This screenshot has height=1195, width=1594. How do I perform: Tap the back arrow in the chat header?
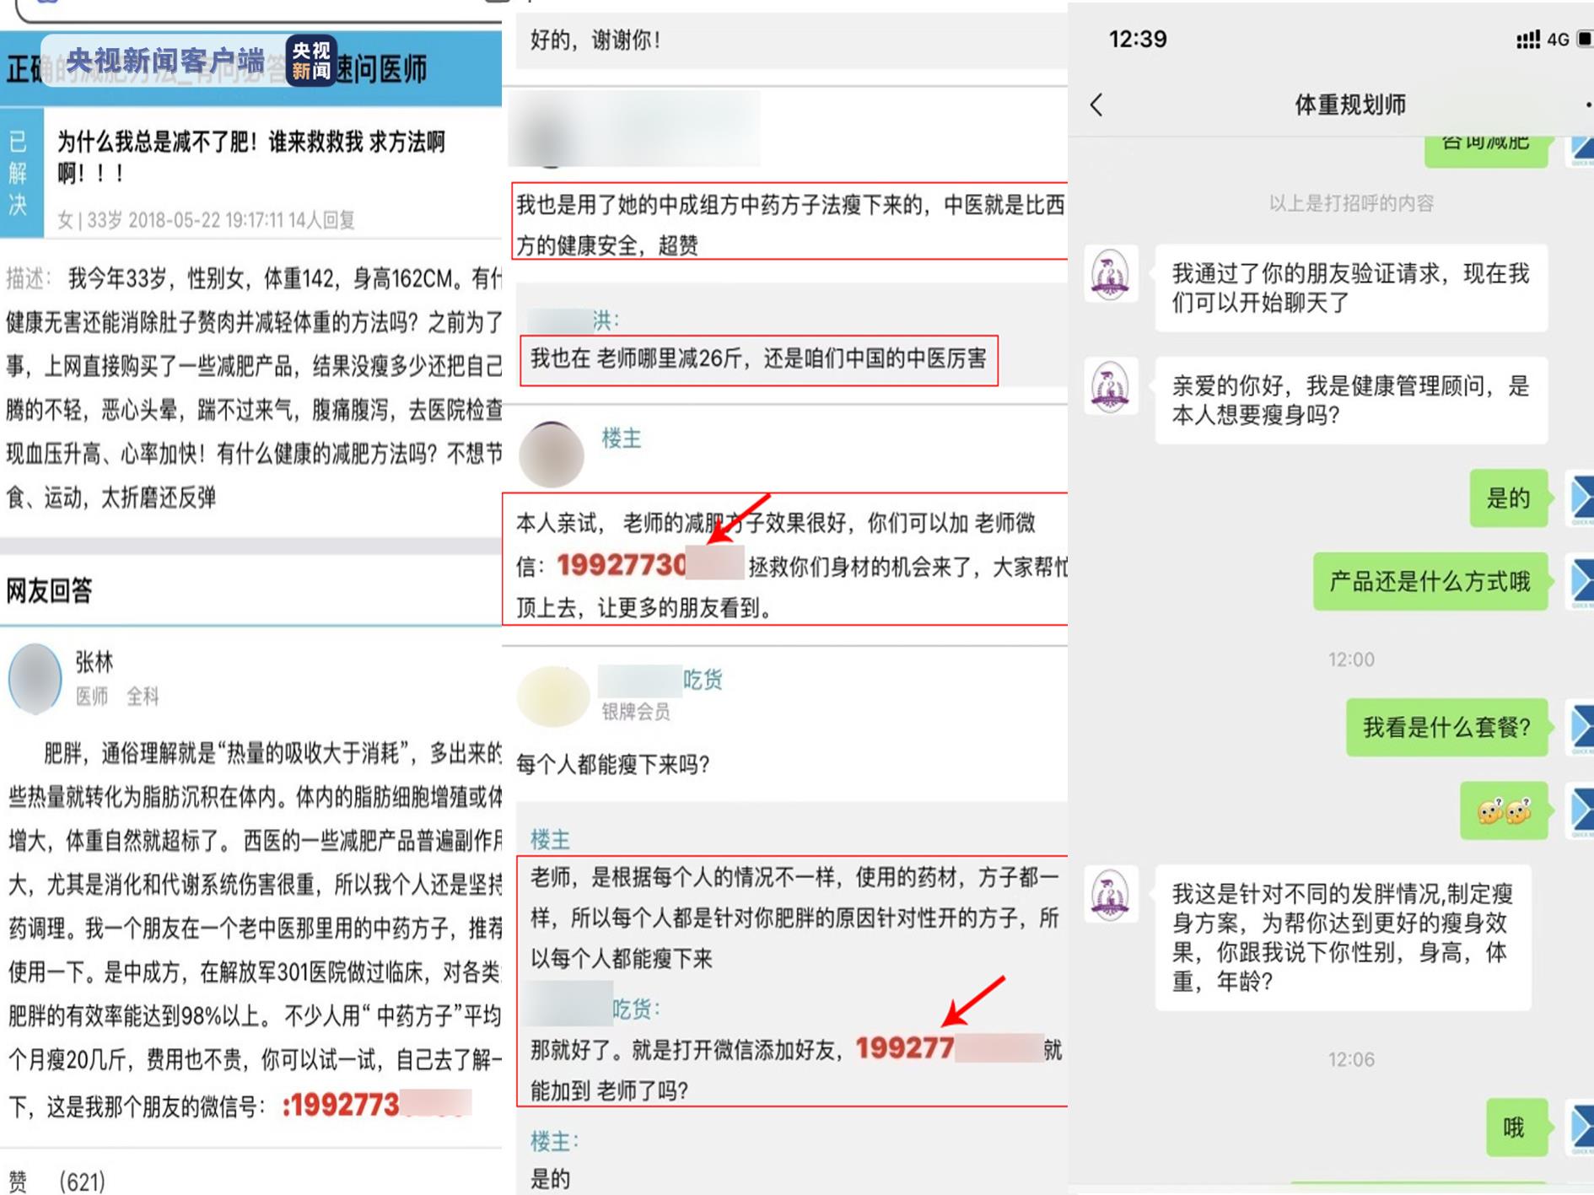pyautogui.click(x=1096, y=105)
